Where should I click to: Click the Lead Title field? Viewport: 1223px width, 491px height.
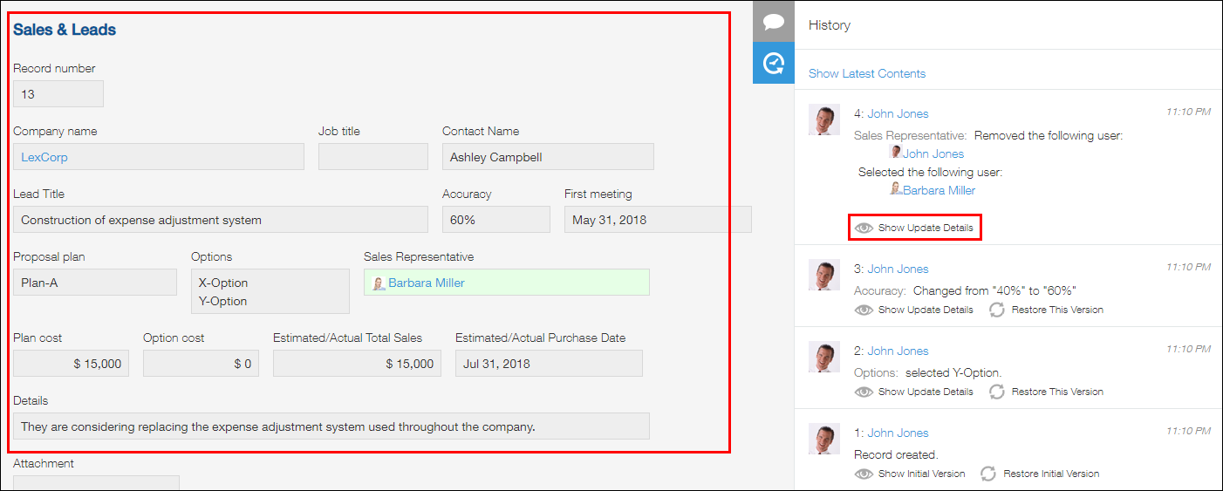click(x=220, y=220)
